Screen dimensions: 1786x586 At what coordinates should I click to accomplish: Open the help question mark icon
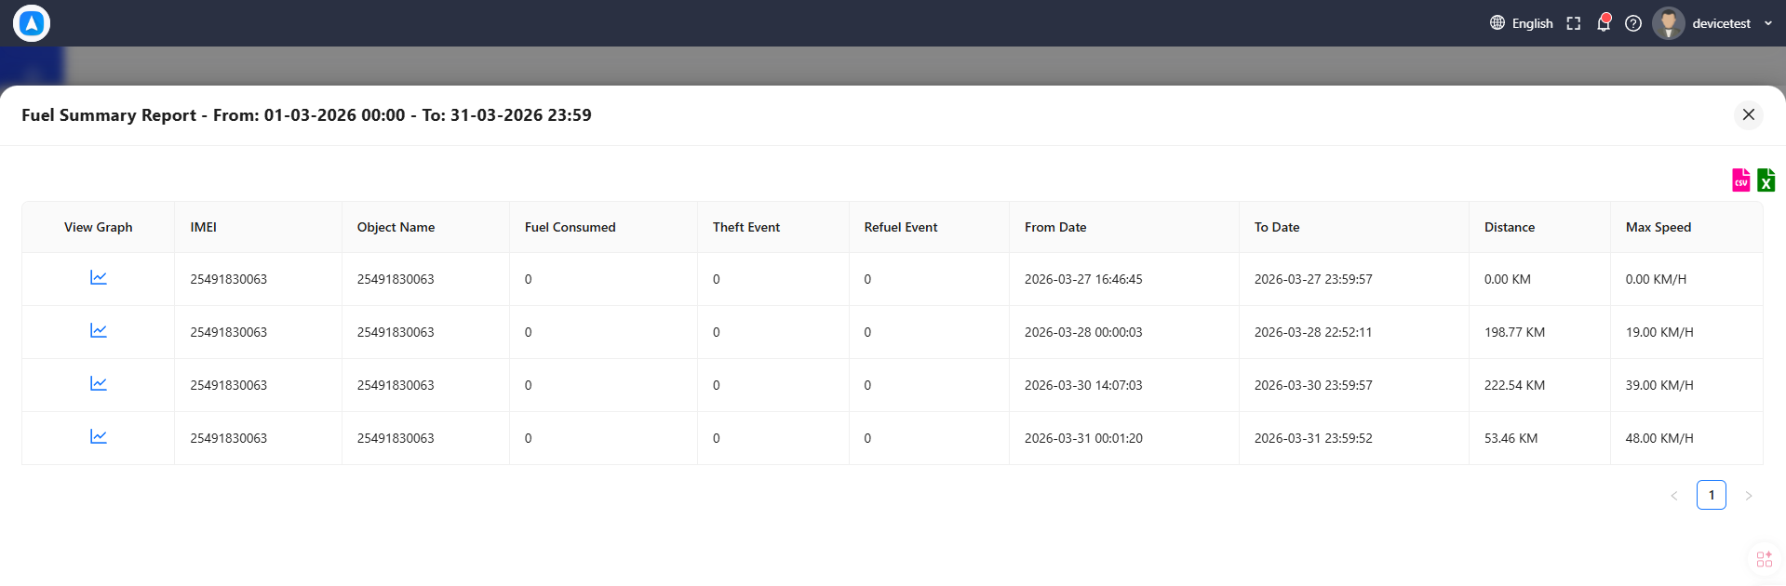[x=1633, y=23]
